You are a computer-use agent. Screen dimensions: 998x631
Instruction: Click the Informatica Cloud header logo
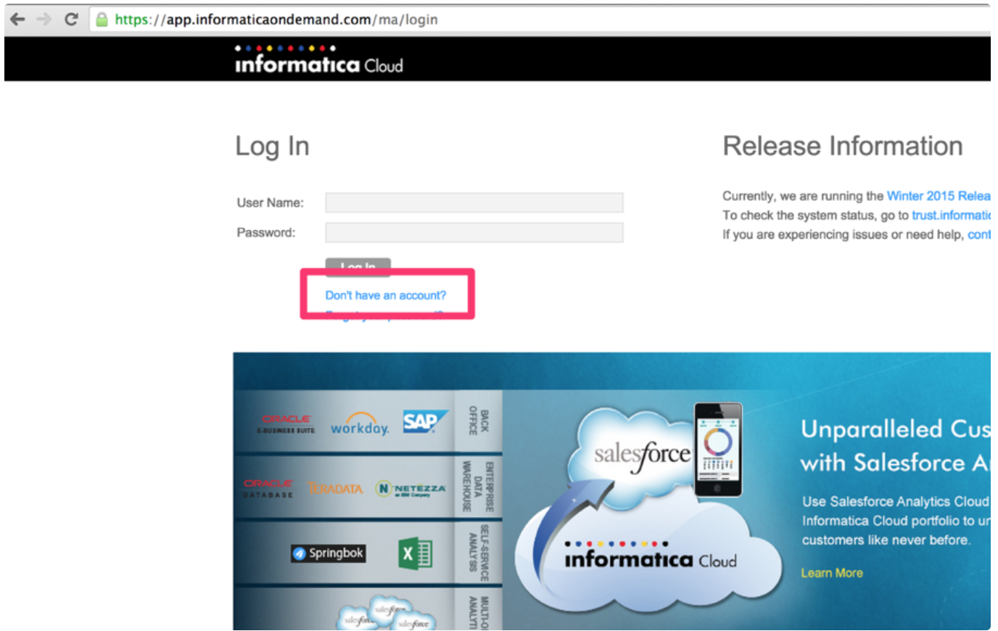coord(318,60)
